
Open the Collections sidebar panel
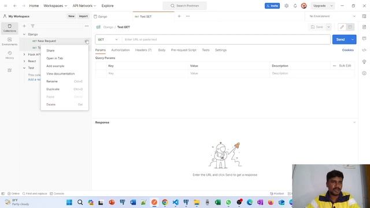(9, 28)
